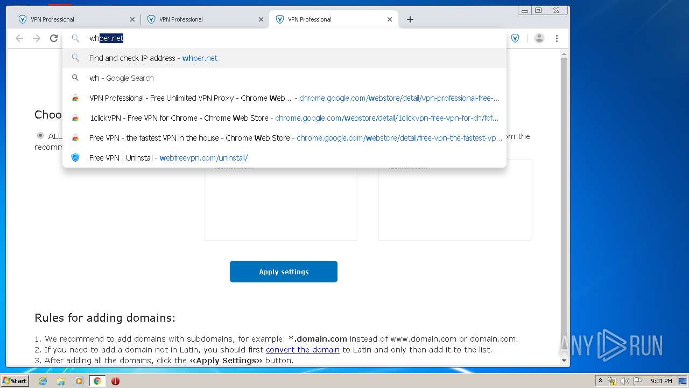Click the page scrollbar down arrow
The image size is (689, 388).
564,360
